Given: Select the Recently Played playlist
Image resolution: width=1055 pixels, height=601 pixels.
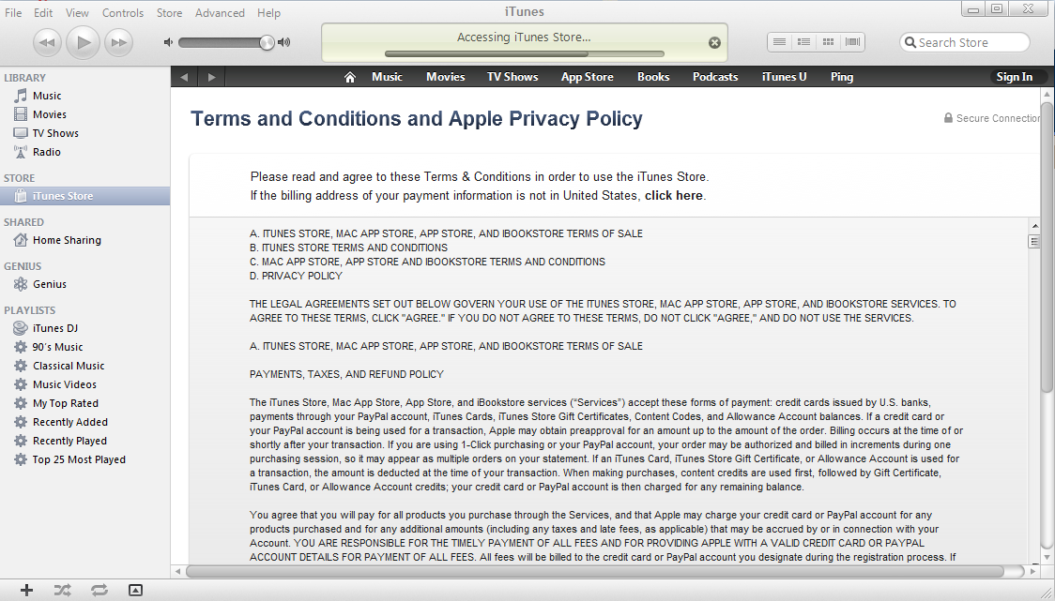Looking at the screenshot, I should (x=84, y=441).
